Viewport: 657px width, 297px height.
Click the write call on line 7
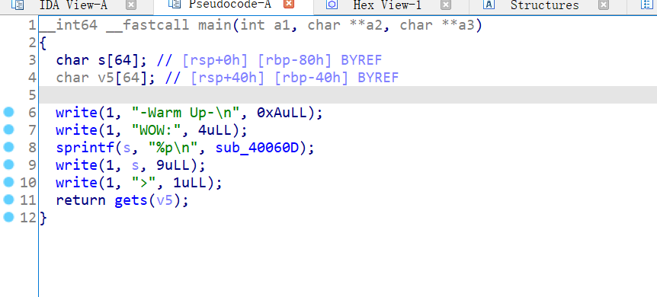pos(77,131)
